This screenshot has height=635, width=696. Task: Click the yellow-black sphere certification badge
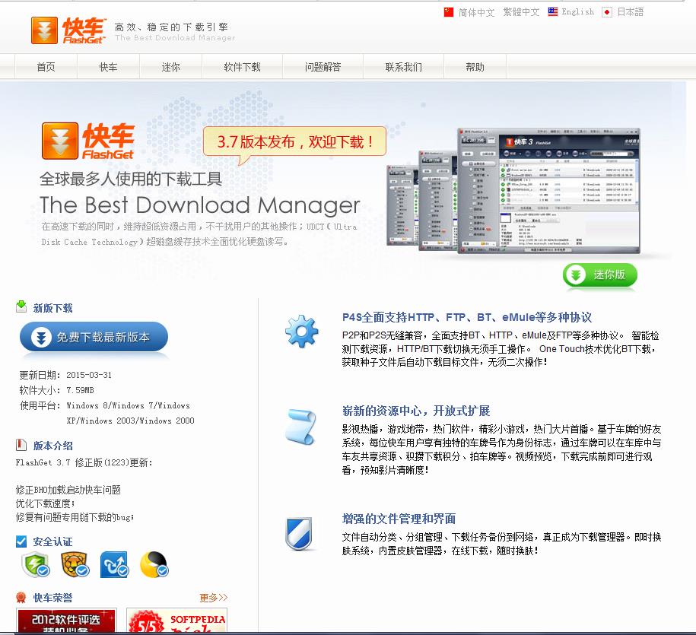154,564
